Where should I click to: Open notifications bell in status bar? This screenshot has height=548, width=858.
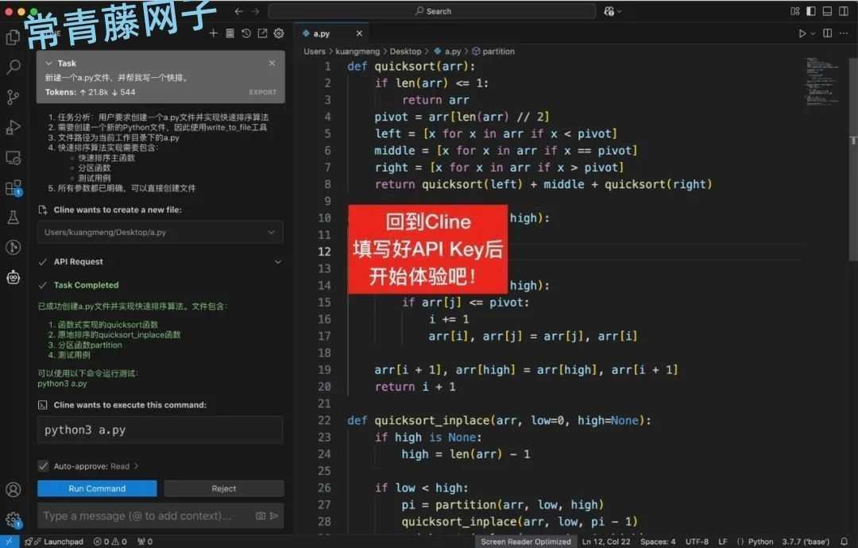click(844, 542)
